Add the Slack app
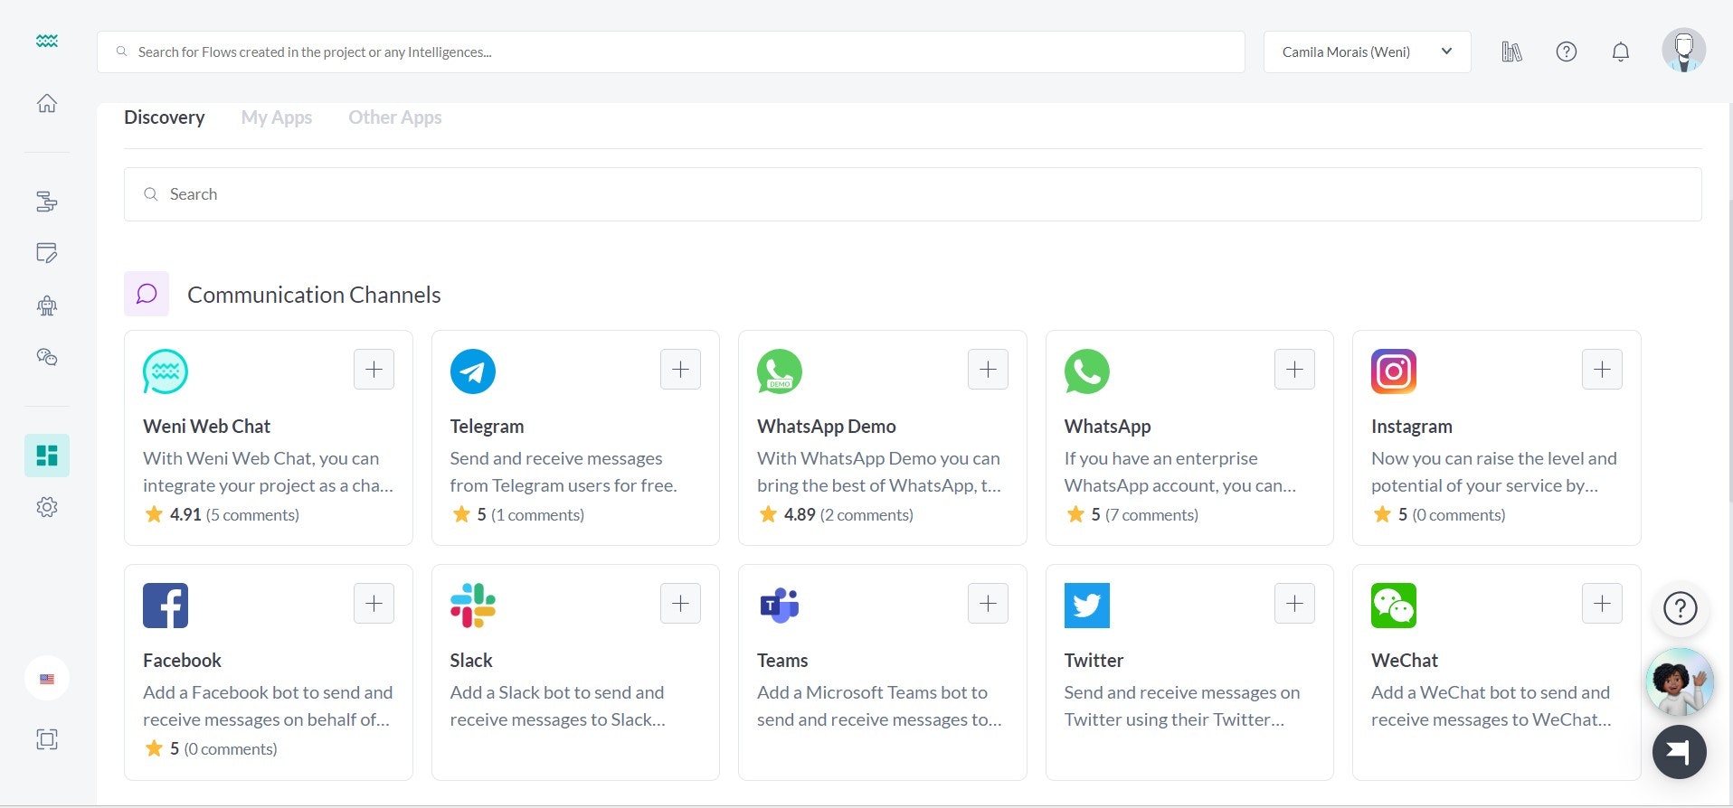 [x=680, y=603]
